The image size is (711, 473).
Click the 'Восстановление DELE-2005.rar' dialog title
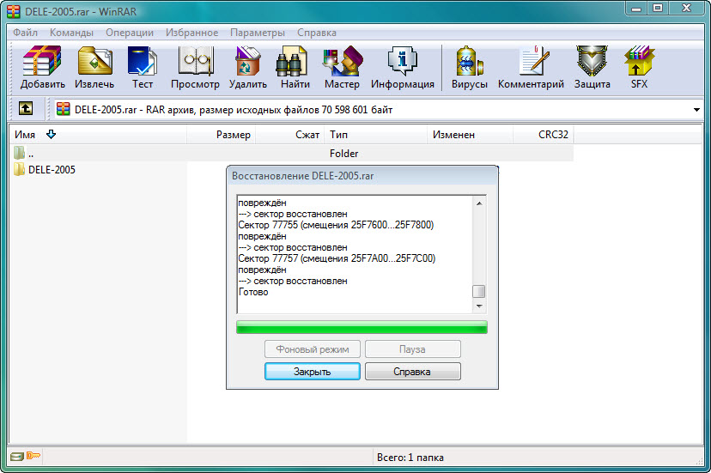coord(303,176)
